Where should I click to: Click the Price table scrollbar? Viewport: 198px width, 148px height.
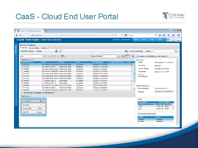click(x=173, y=106)
